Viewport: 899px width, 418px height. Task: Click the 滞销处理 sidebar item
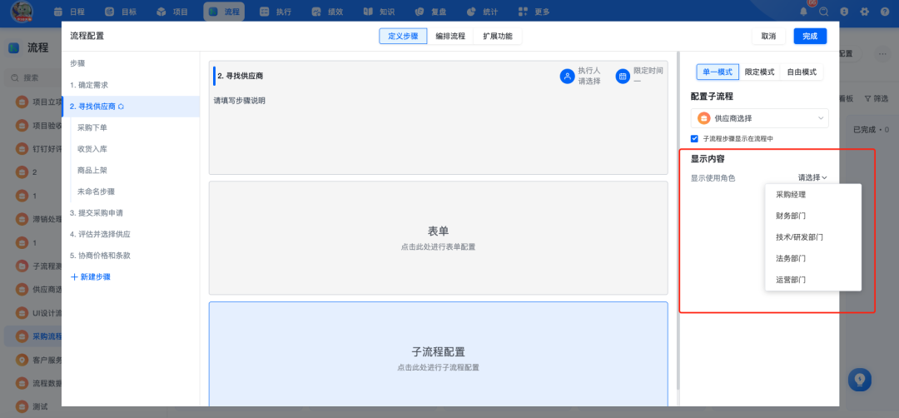point(33,219)
